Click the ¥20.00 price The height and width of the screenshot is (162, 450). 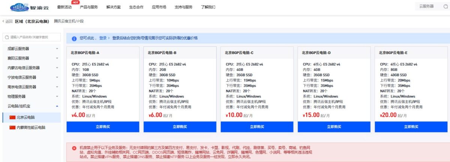click(x=388, y=115)
